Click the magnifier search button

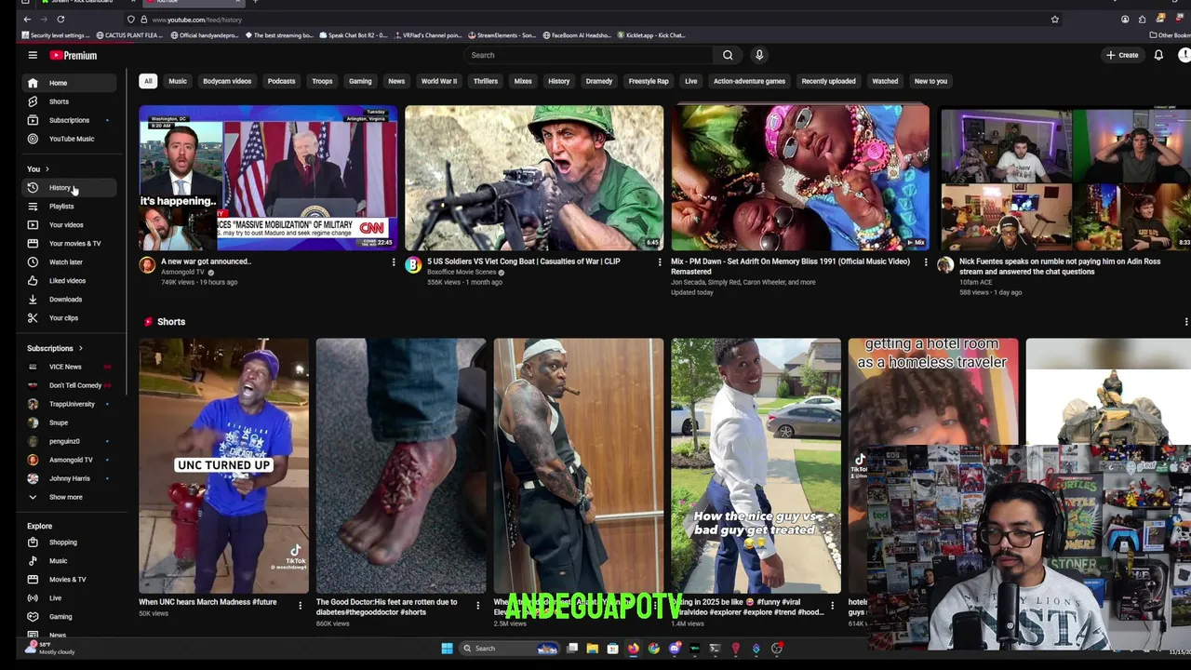728,55
